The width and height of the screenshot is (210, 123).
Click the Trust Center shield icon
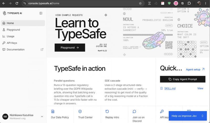80,111
